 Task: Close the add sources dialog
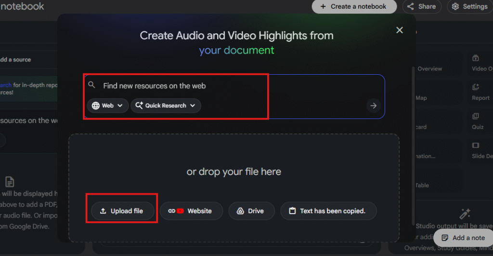click(x=399, y=30)
